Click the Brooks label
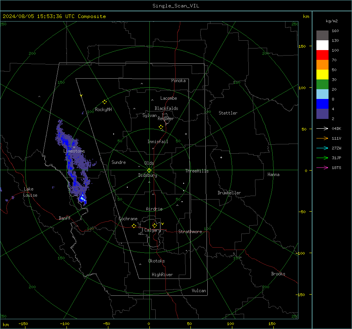 coord(278,274)
